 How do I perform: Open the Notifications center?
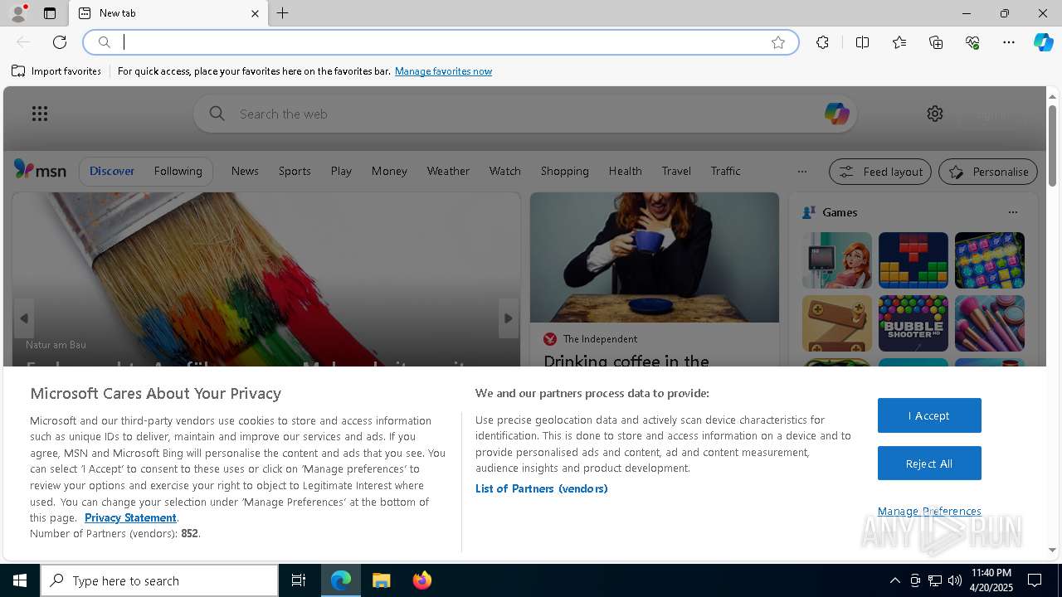click(x=1035, y=580)
